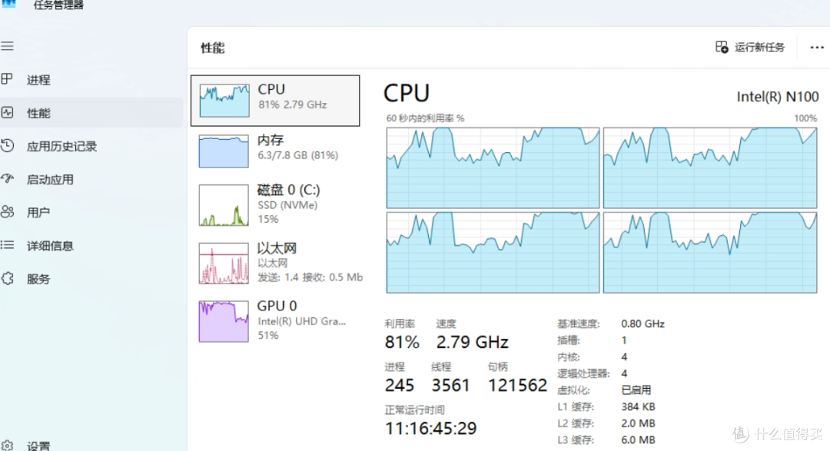Image resolution: width=830 pixels, height=451 pixels.
Task: Select Disk 0 (C:) performance item
Action: point(224,204)
